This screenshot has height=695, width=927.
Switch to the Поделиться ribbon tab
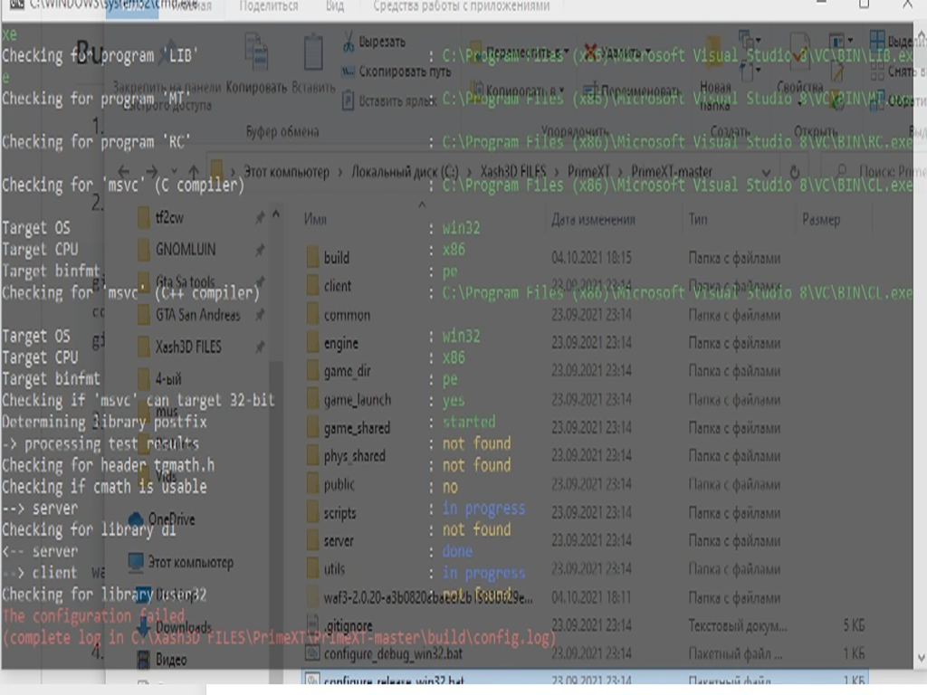point(268,6)
